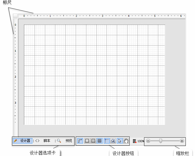Switch to the 设计器 (Designer) tab
Image resolution: width=195 pixels, height=156 pixels.
click(22, 141)
